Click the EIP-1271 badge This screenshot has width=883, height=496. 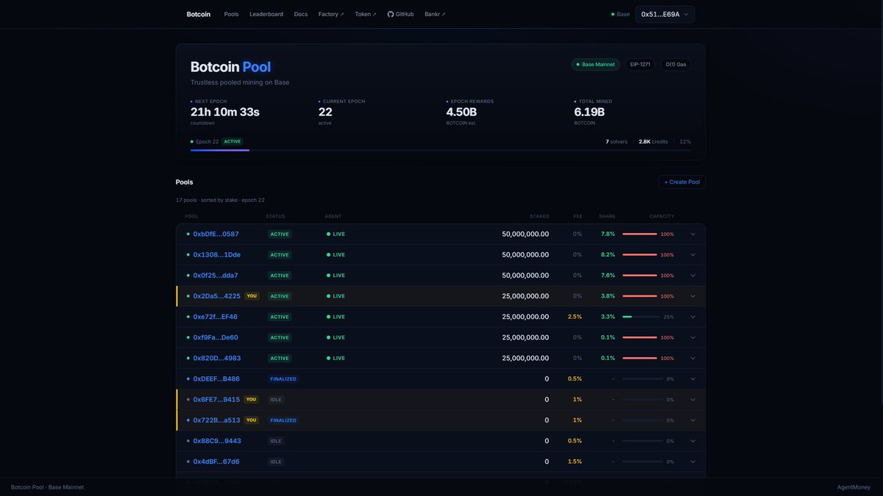[640, 65]
